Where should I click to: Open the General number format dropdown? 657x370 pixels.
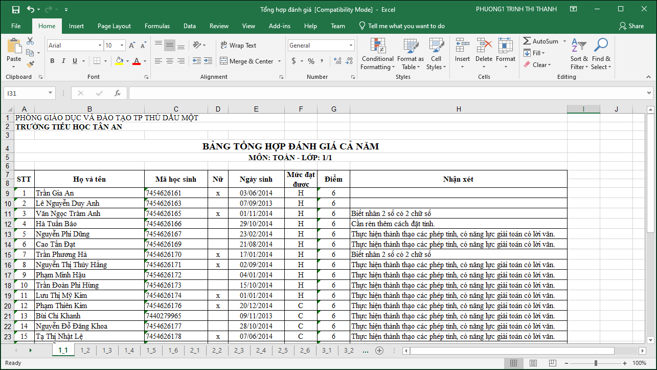coord(351,46)
